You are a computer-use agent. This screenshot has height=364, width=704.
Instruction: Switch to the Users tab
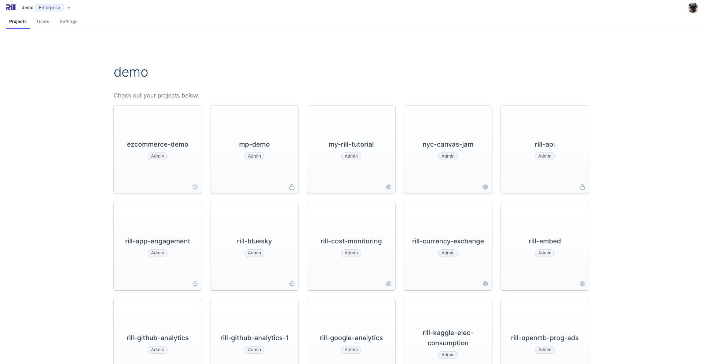43,22
